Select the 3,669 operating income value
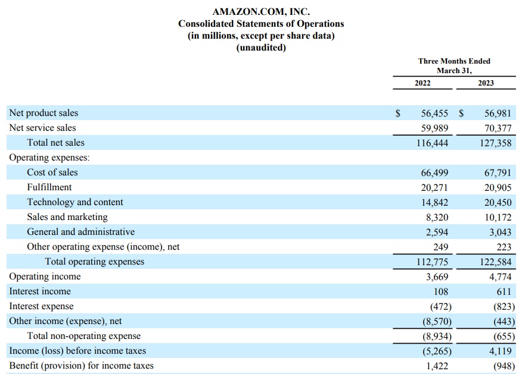This screenshot has width=525, height=374. [437, 277]
